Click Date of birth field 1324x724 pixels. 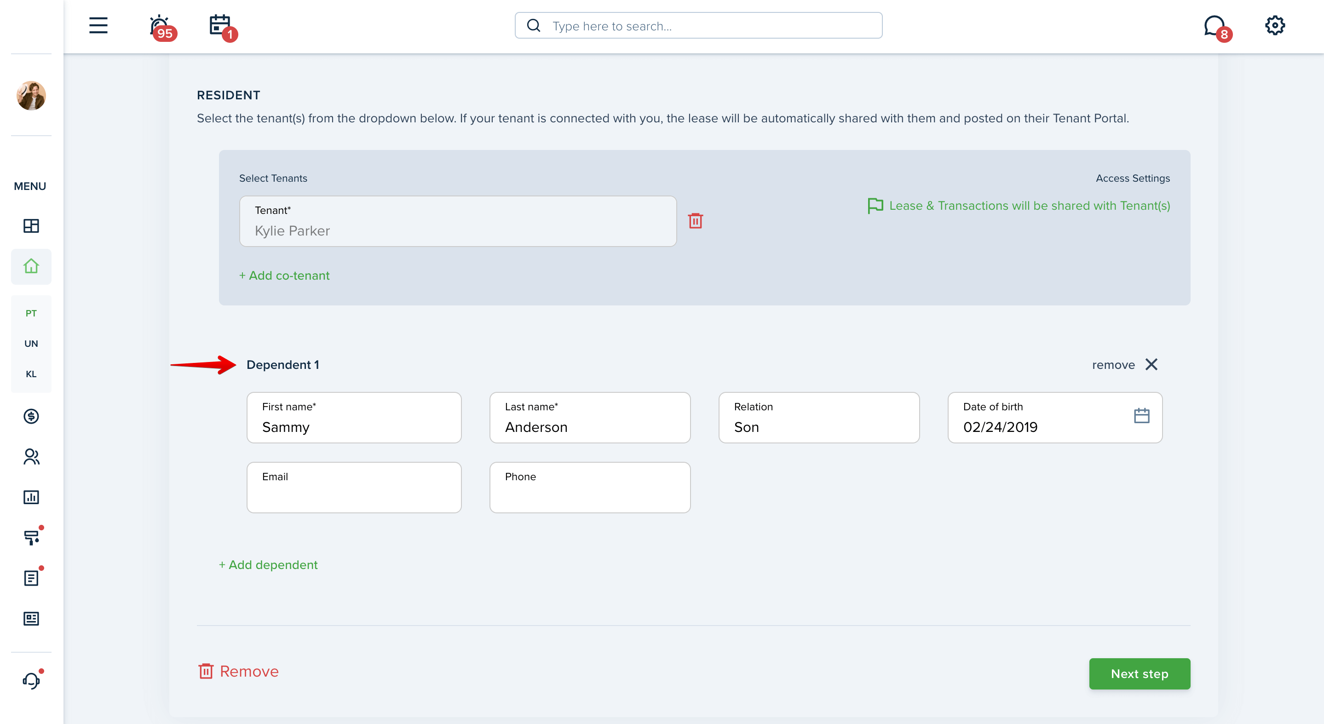click(x=1055, y=417)
